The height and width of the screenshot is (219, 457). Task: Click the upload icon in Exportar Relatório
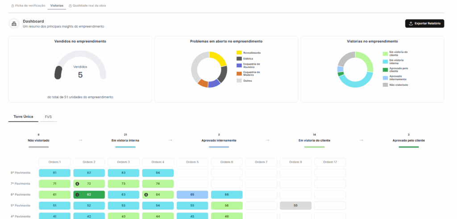[x=411, y=24]
